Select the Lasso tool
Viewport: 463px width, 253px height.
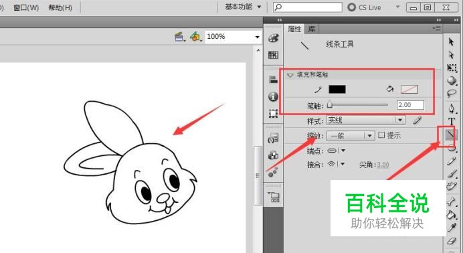pyautogui.click(x=452, y=94)
